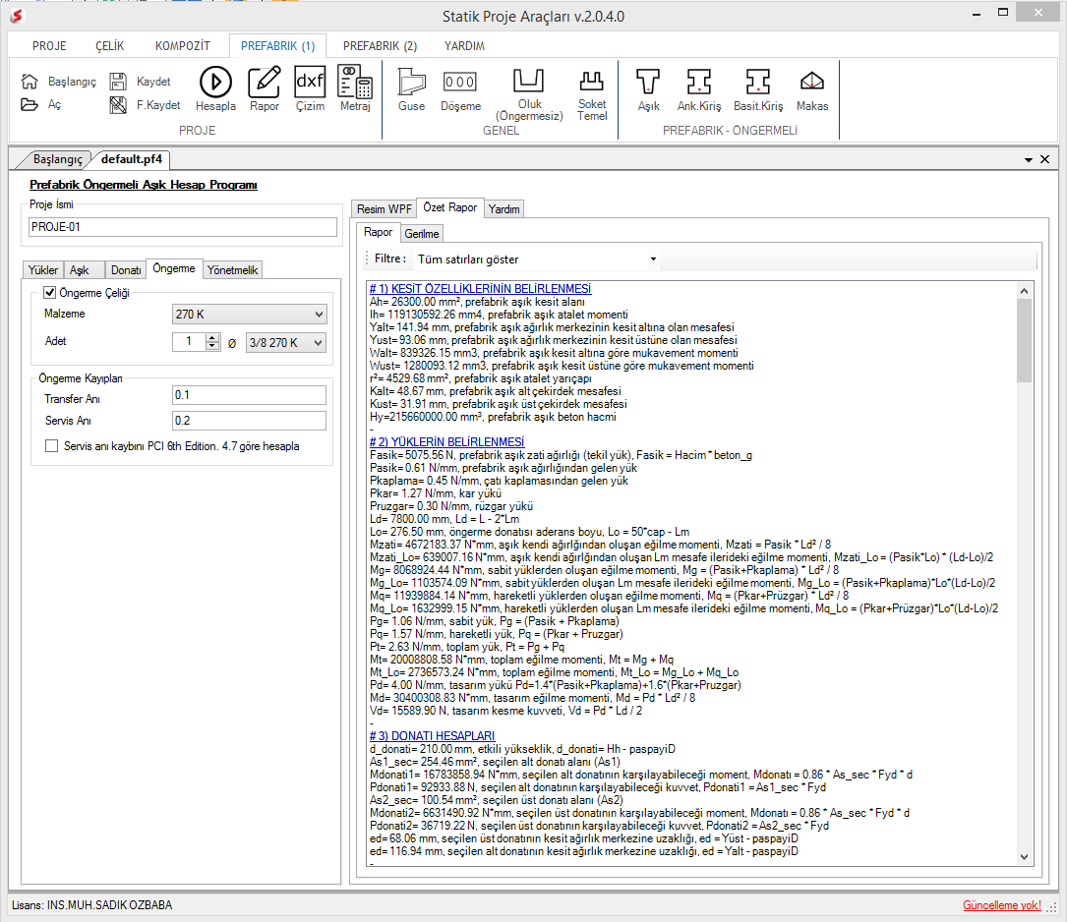
Task: Click the YÜKLERİN BELİRLENMESİ heading link
Action: (447, 442)
